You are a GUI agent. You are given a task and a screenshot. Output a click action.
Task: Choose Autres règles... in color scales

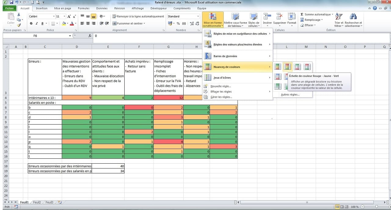290,95
